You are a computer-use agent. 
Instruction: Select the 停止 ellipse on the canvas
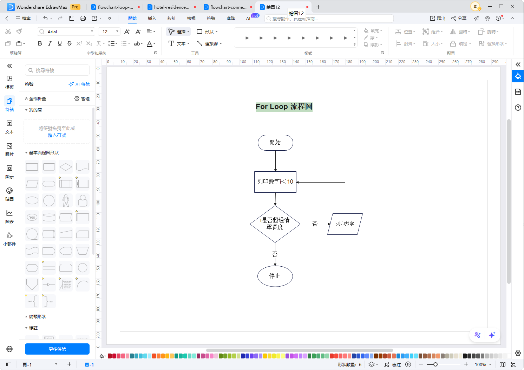(275, 276)
